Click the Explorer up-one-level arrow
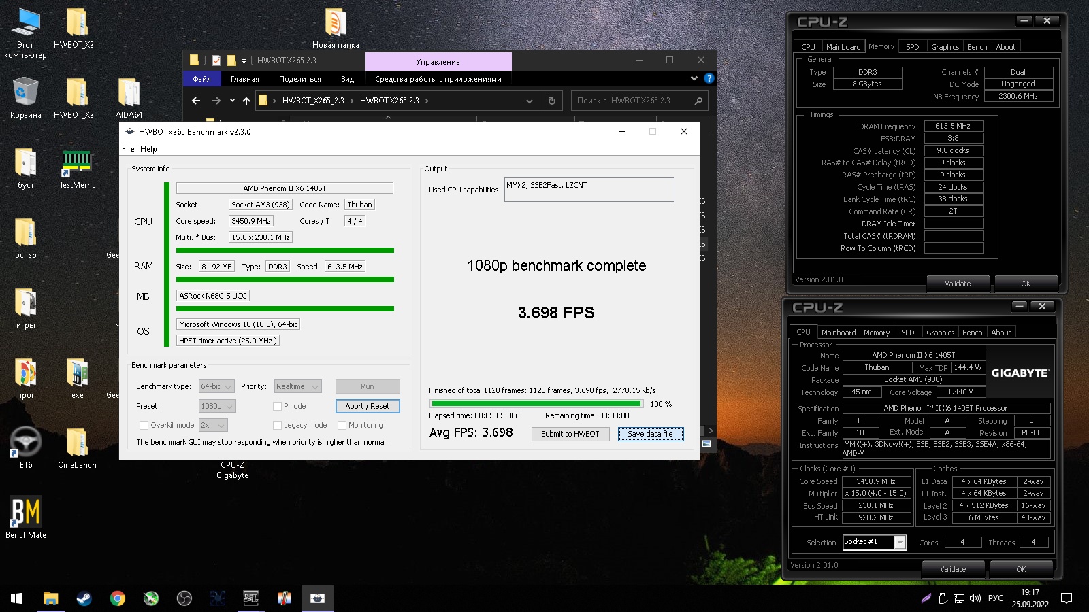 coord(246,101)
